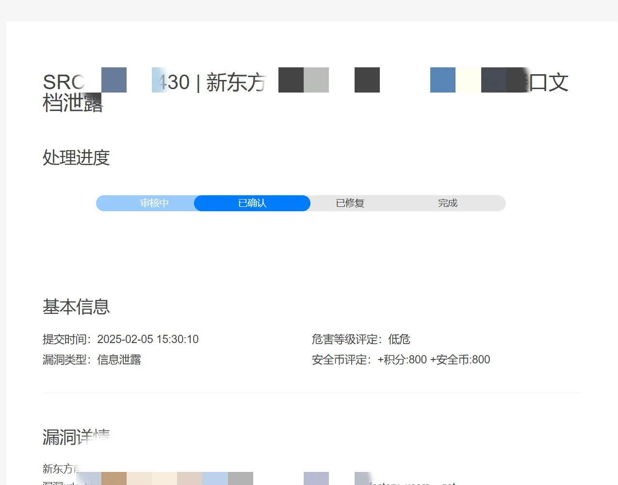Select the submission timestamp 2025-02-05 15:30:10

148,339
